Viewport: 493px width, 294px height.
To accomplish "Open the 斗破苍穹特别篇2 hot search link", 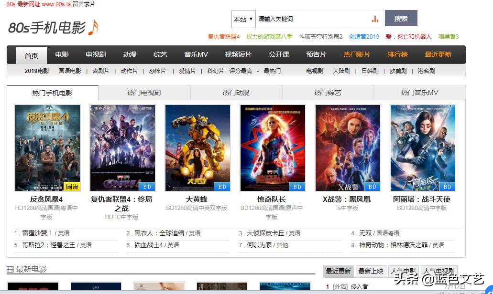I will tap(321, 36).
